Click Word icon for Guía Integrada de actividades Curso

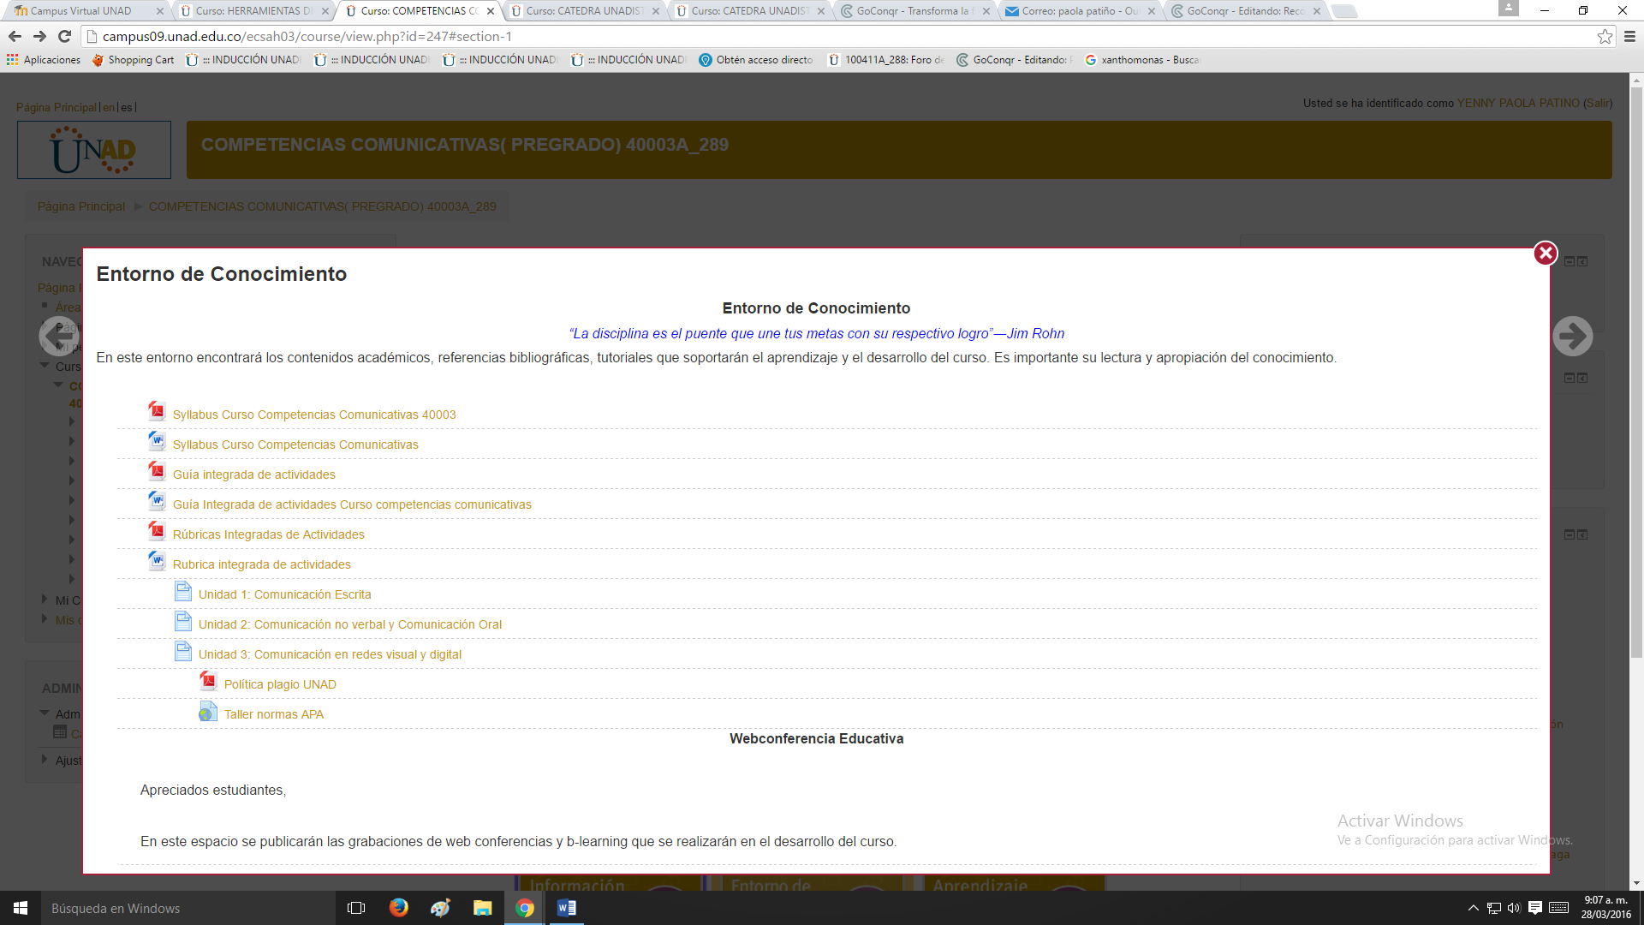157,502
